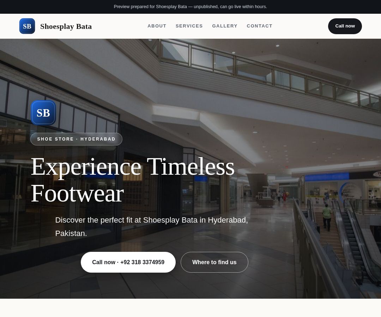Click the preview prepared banner text

point(190,7)
